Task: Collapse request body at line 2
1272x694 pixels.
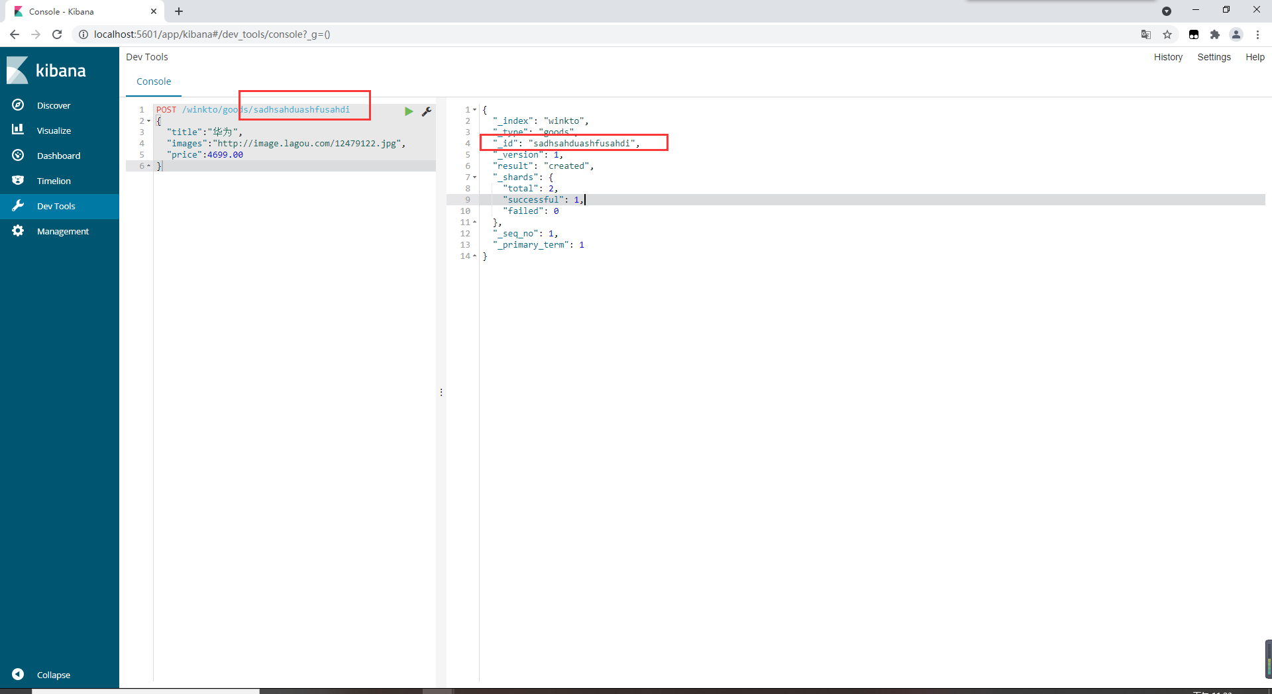Action: click(x=148, y=121)
